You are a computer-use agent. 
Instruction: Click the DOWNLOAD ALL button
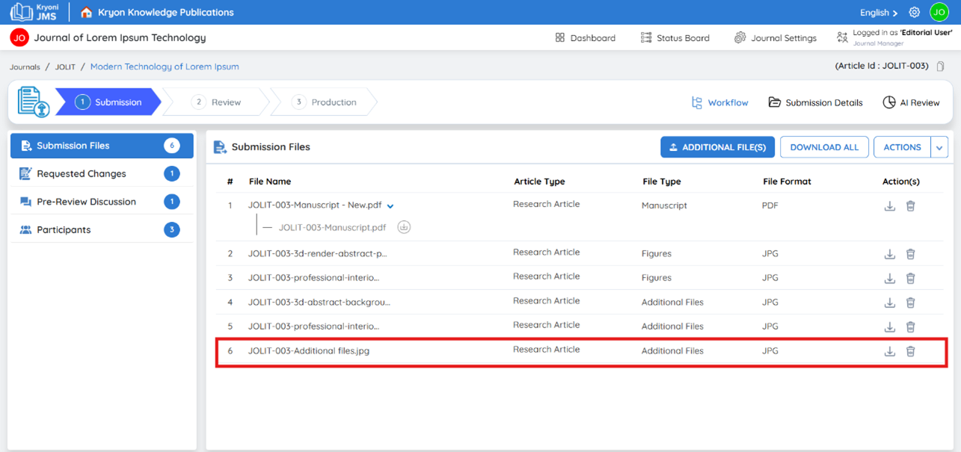(x=824, y=147)
